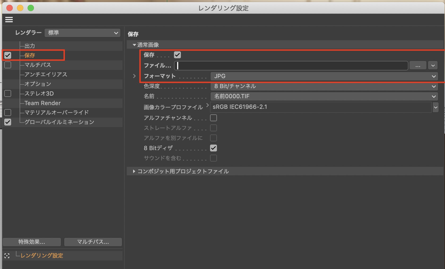Click the Multi-Pass button at bottom

[x=93, y=242]
